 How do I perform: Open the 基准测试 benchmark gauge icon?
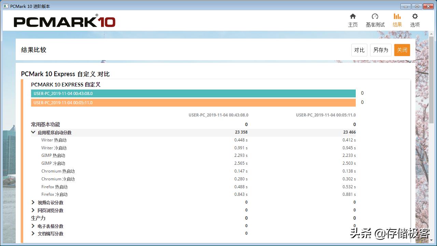pyautogui.click(x=375, y=16)
